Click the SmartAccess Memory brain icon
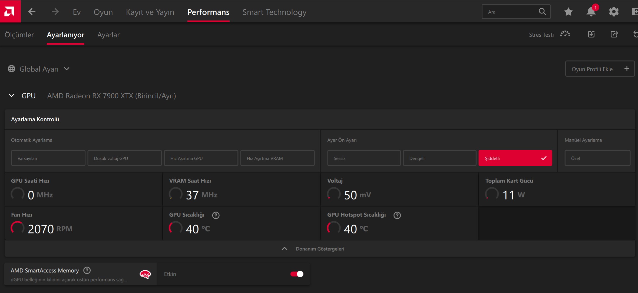This screenshot has width=638, height=293. tap(145, 274)
